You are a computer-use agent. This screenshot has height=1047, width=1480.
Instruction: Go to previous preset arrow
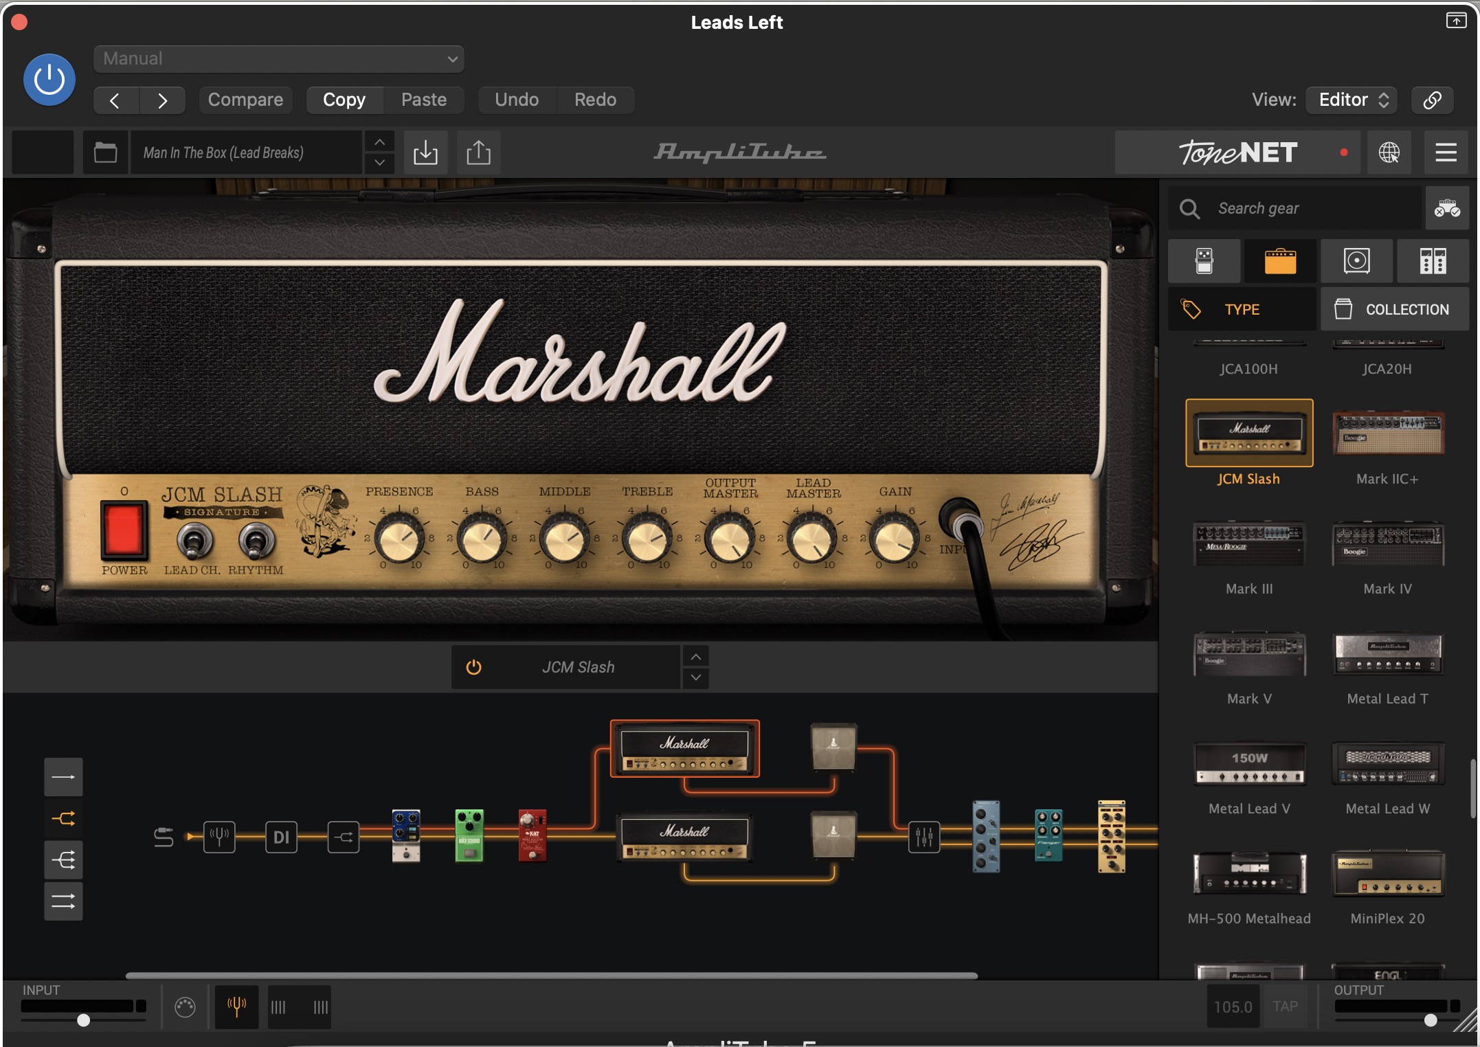[115, 100]
